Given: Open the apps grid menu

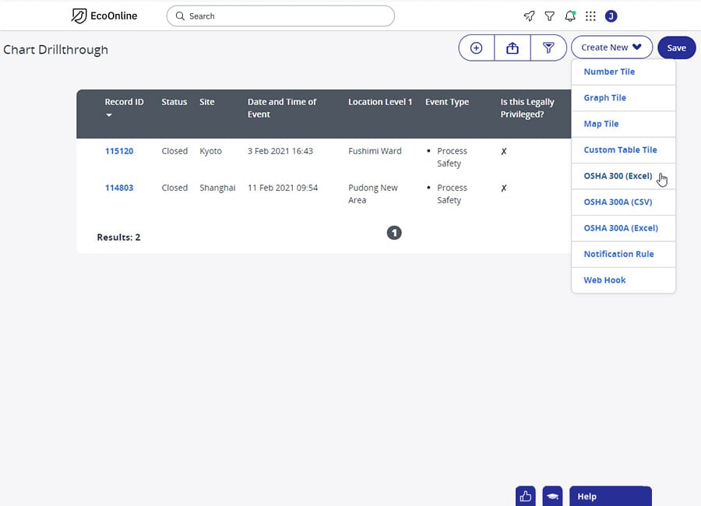Looking at the screenshot, I should [590, 16].
